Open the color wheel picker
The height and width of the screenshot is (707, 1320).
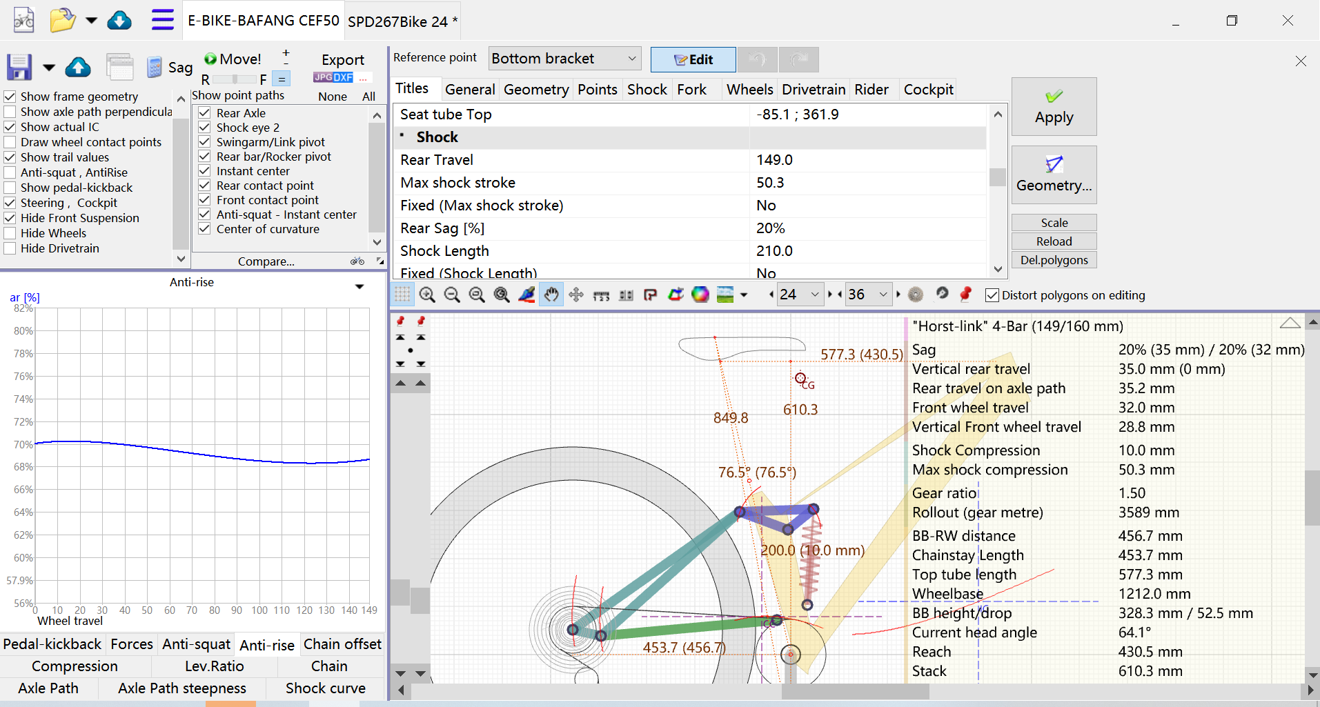coord(700,295)
